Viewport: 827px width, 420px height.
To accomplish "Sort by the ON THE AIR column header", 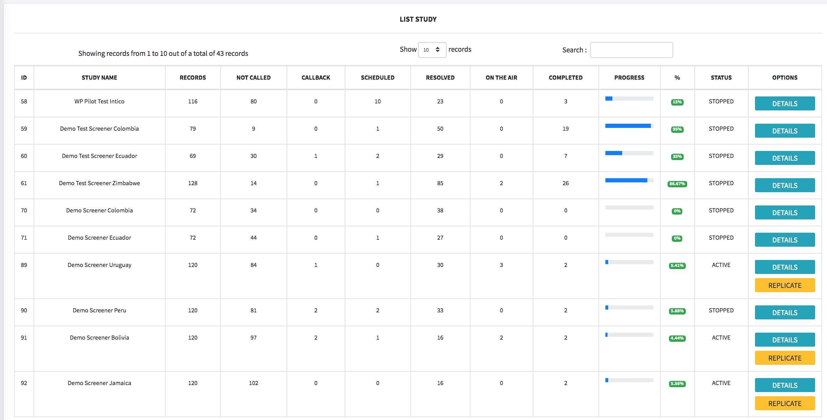I will click(x=501, y=78).
